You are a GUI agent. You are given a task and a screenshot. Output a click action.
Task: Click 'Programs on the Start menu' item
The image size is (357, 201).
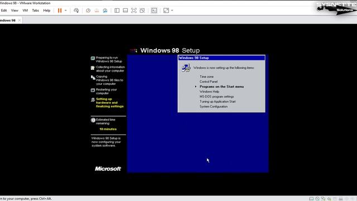point(221,87)
